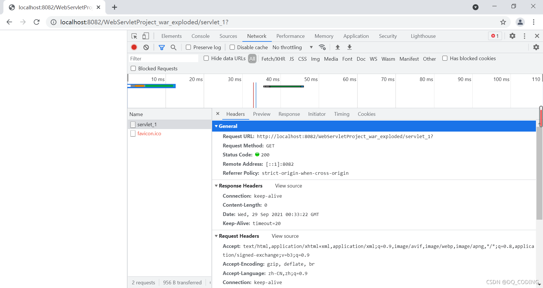Filter requests by Img
This screenshot has height=288, width=543.
[x=315, y=59]
